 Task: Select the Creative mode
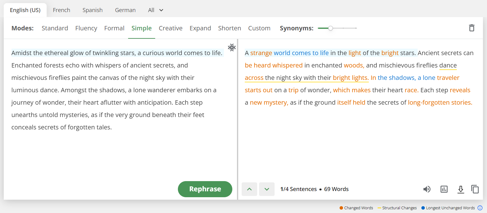[171, 28]
